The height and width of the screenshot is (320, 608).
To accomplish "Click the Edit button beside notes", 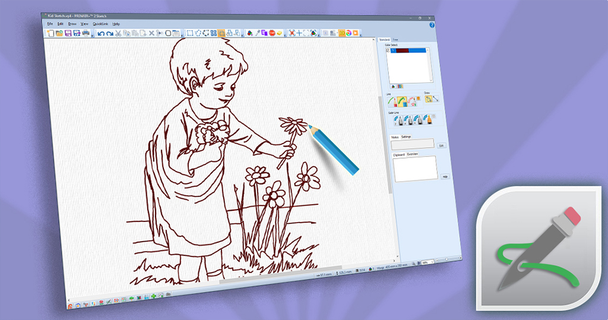I will 442,145.
